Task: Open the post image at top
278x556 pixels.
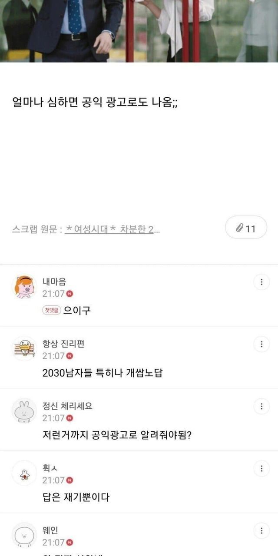Action: [139, 30]
